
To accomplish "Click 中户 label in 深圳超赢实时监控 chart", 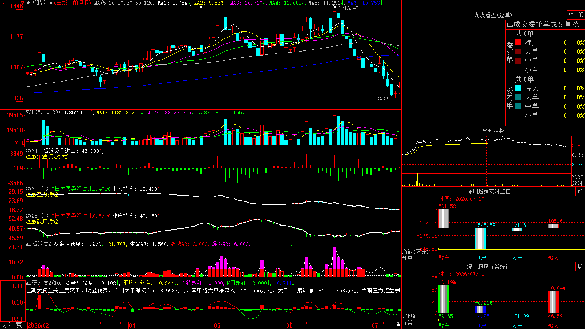I will pos(480,258).
